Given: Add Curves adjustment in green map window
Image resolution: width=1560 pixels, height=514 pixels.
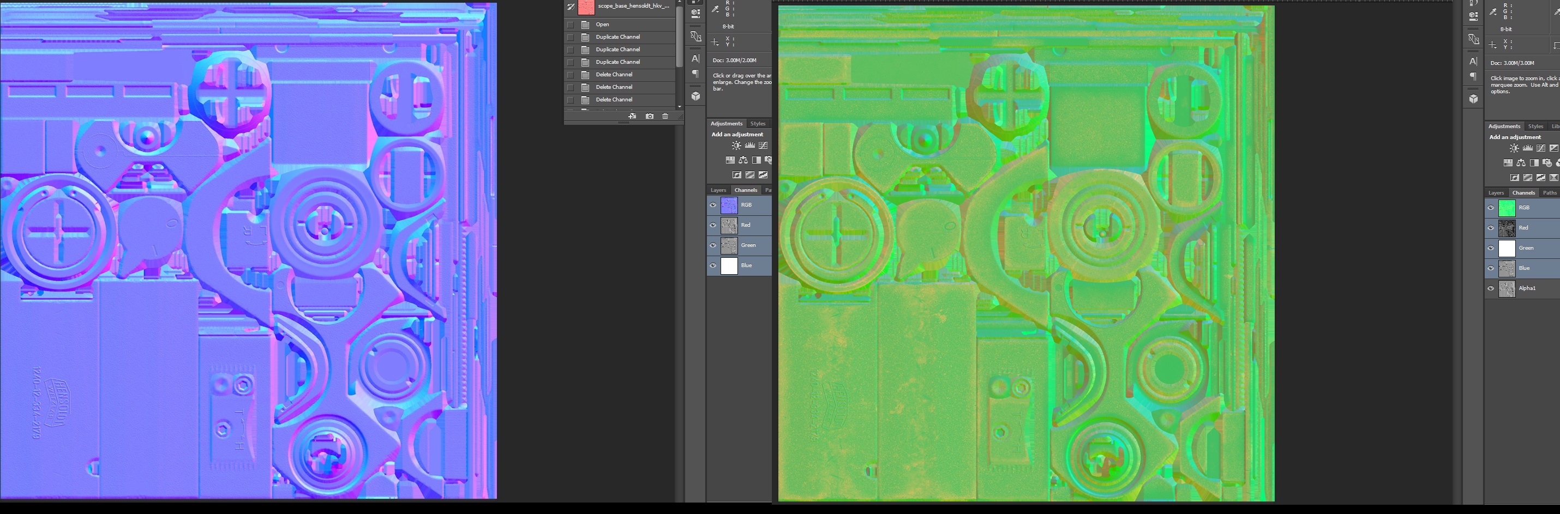Looking at the screenshot, I should (x=1540, y=148).
